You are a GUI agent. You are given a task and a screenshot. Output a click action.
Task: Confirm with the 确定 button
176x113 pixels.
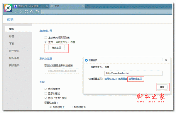[x=162, y=87]
